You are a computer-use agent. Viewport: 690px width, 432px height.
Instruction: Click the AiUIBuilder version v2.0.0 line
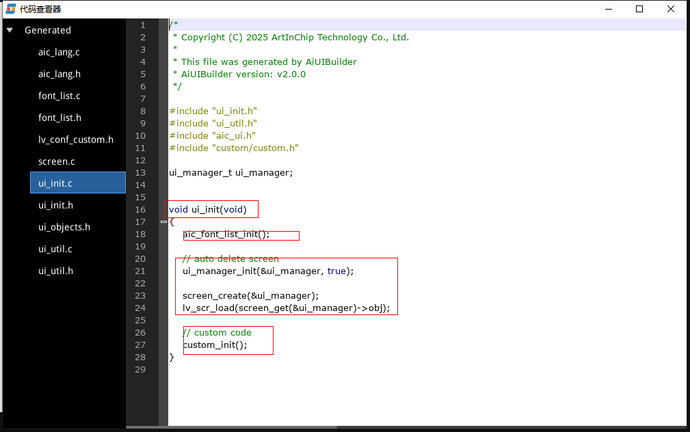239,75
